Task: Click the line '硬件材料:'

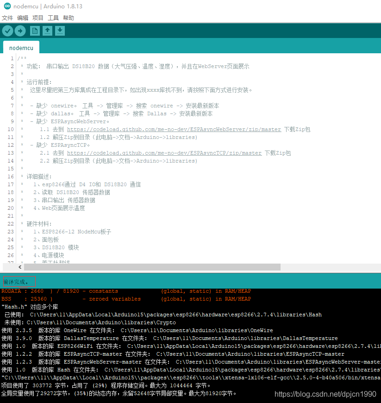Action: coord(39,224)
